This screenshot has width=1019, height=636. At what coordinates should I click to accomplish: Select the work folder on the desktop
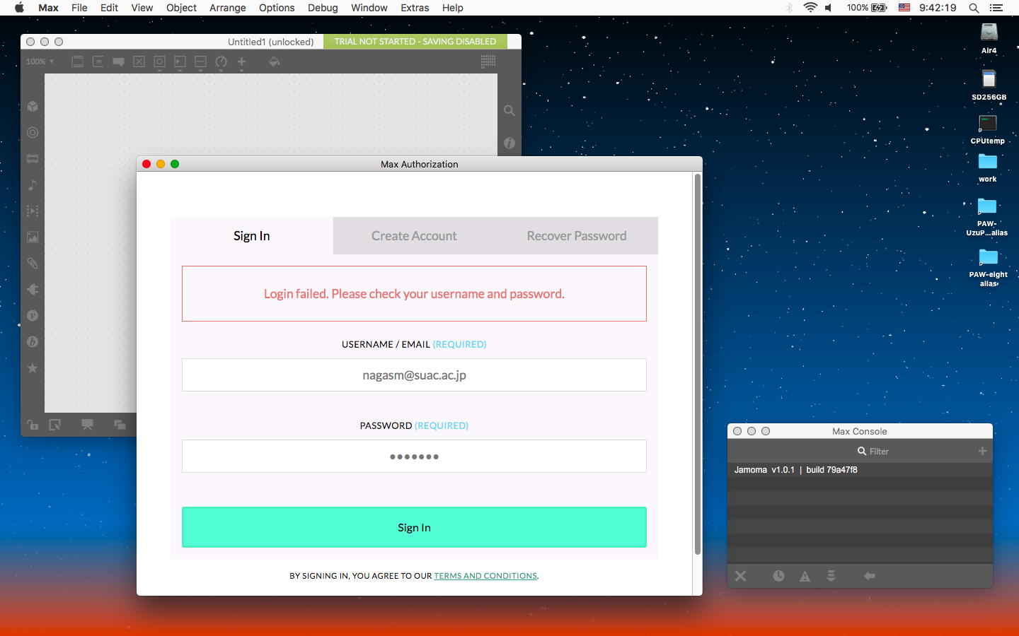tap(988, 168)
